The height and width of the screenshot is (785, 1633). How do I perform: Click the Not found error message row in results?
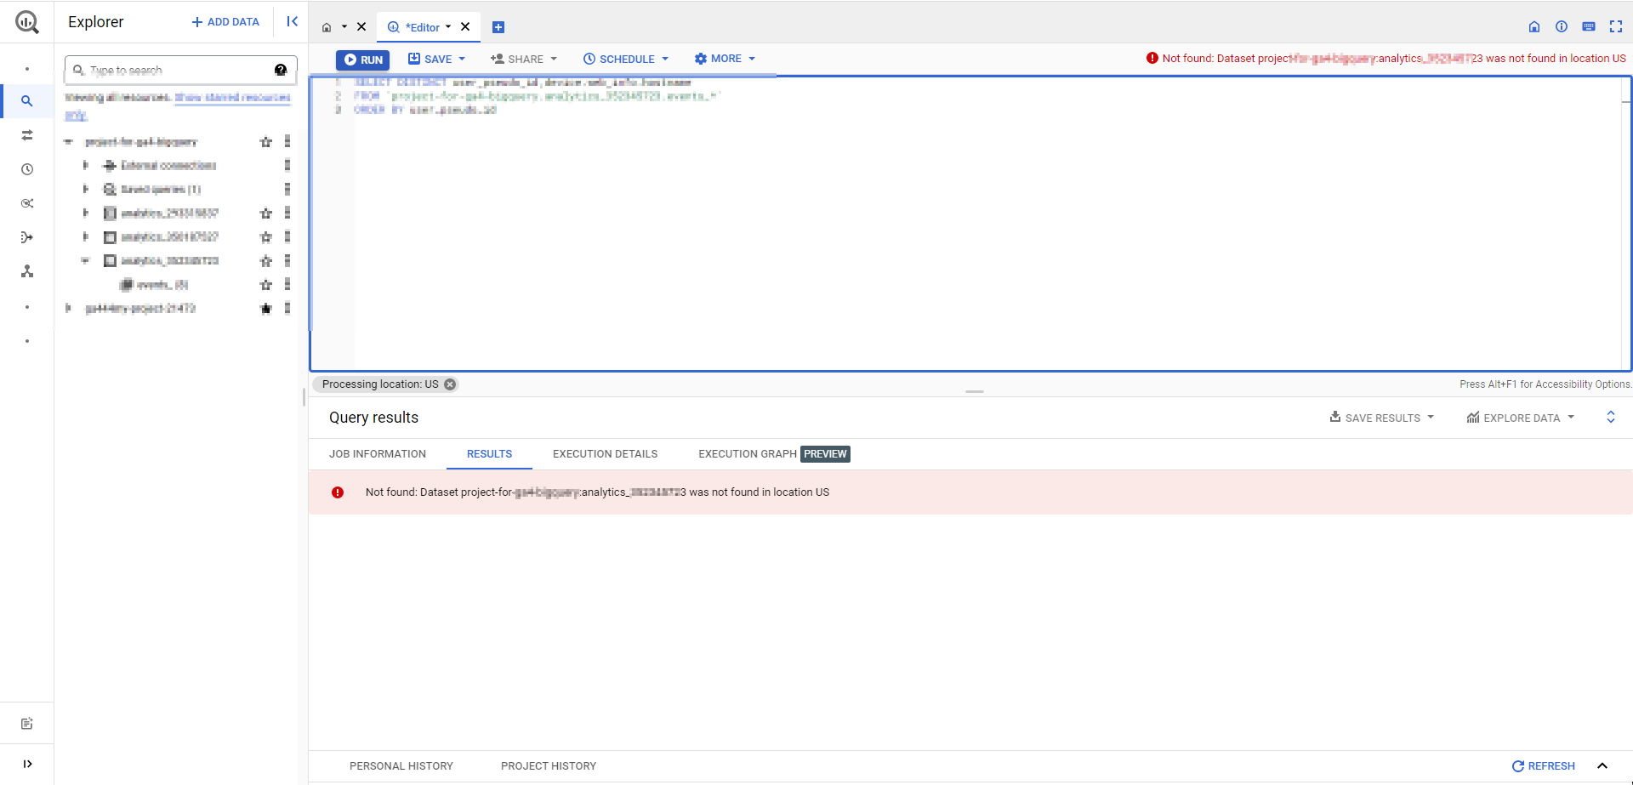coord(970,492)
